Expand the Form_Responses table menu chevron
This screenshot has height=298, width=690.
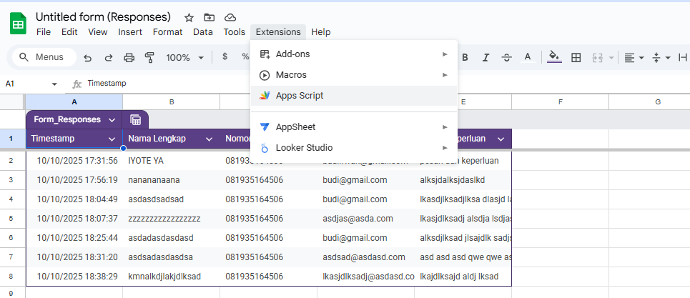112,119
